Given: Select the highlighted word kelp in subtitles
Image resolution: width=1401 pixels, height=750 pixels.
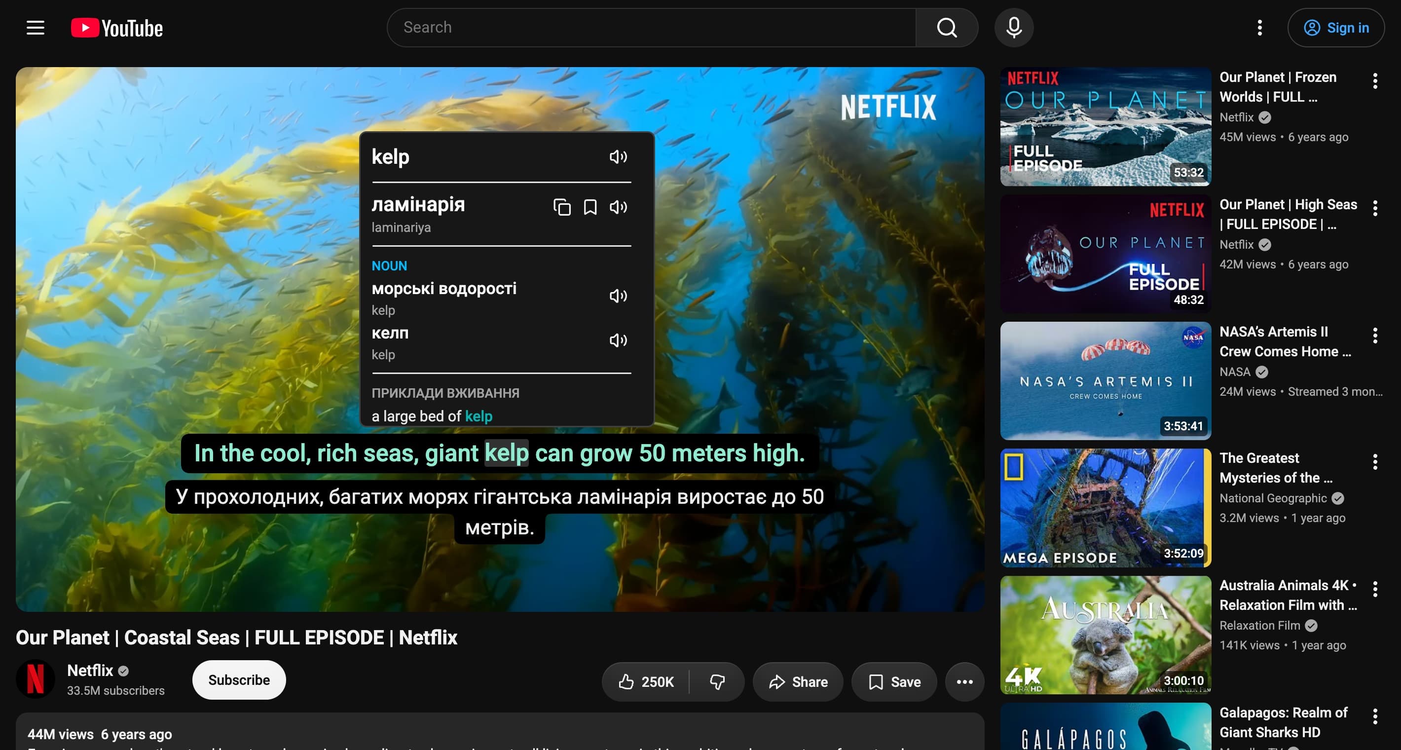Looking at the screenshot, I should (x=506, y=453).
